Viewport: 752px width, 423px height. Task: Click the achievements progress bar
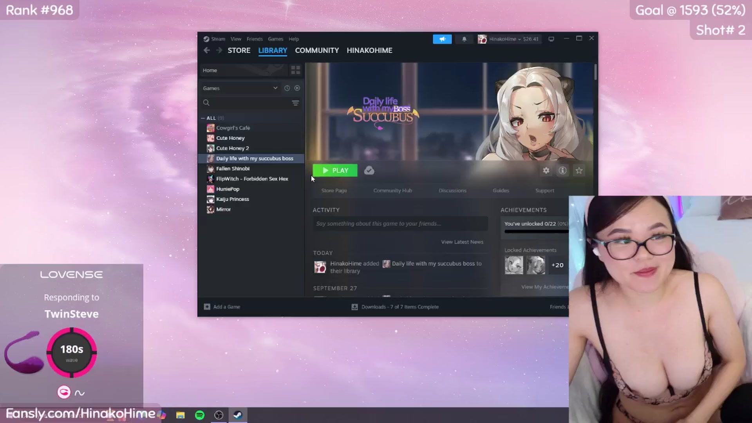tap(536, 231)
